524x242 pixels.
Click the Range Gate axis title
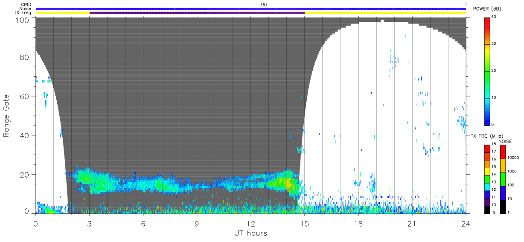pos(6,116)
